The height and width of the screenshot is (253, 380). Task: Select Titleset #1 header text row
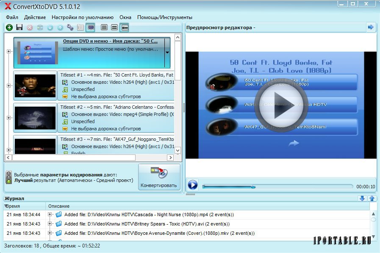tap(117, 75)
